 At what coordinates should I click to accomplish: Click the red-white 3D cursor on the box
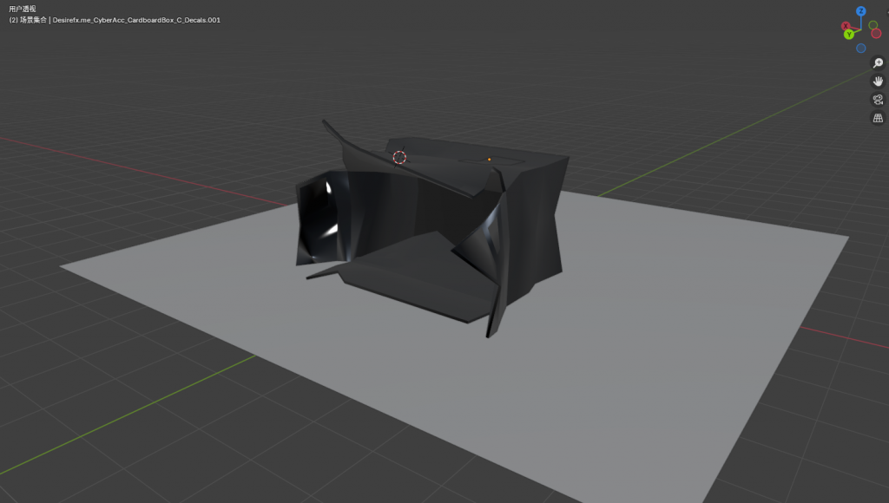point(399,158)
